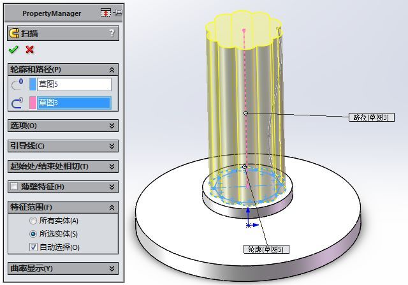Click the 草图5 profile selection box

click(74, 84)
